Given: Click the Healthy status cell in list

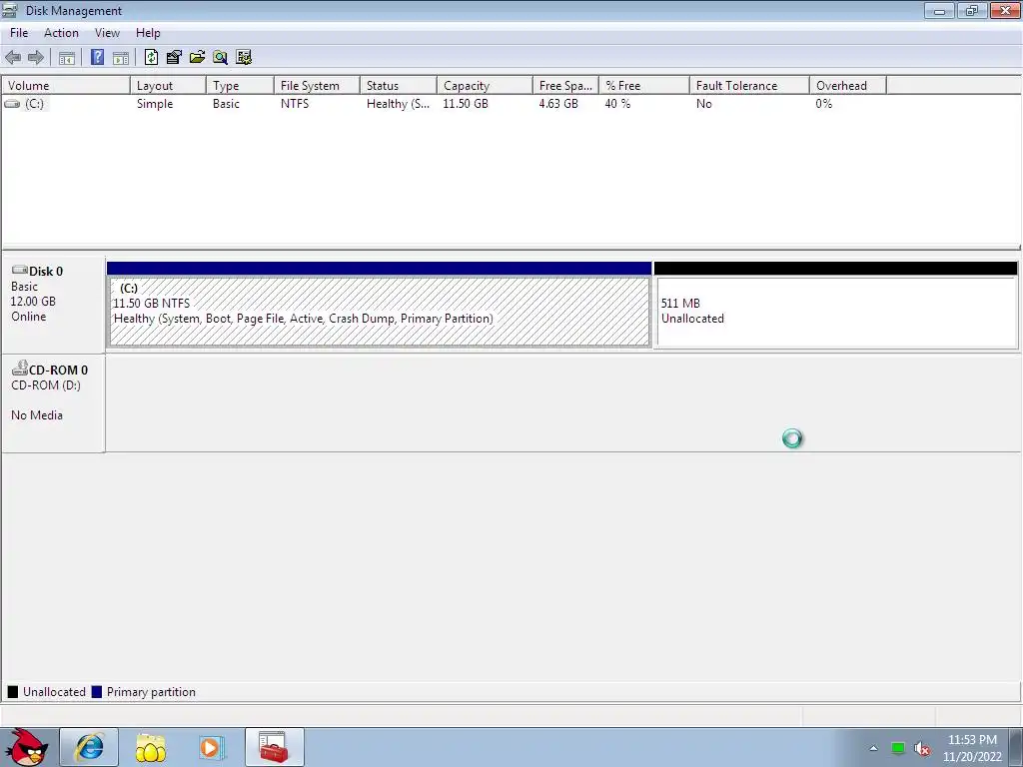Looking at the screenshot, I should (x=398, y=104).
